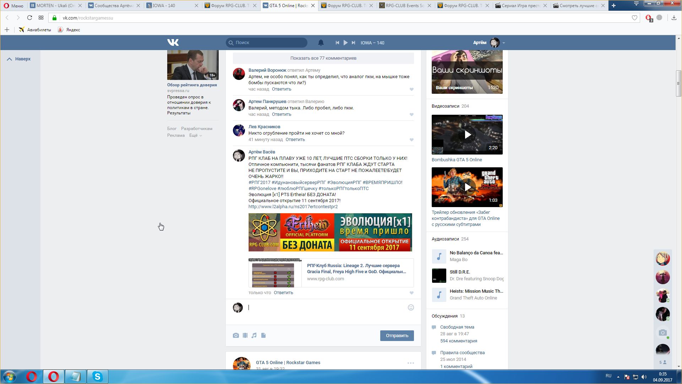Open Правила сообщества discussion
The image size is (682, 384).
click(x=462, y=353)
